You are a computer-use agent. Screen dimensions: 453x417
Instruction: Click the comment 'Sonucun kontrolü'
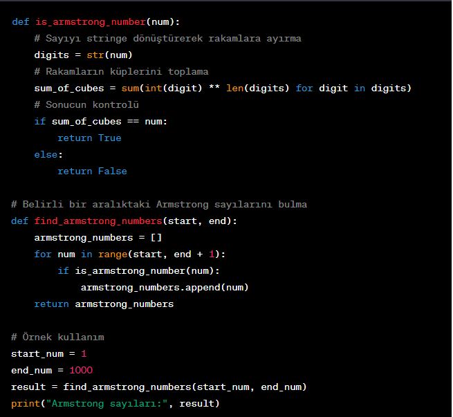point(86,104)
